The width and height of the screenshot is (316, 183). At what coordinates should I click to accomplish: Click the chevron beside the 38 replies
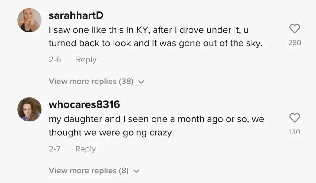point(141,82)
